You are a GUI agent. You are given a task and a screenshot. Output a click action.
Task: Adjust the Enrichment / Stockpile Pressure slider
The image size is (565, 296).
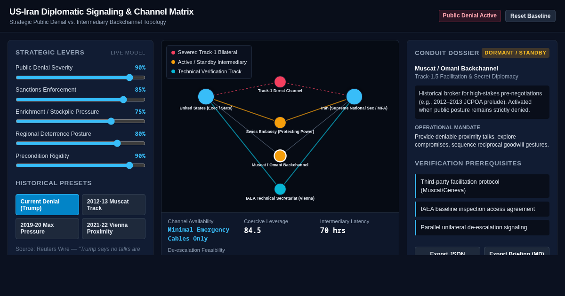click(x=81, y=121)
